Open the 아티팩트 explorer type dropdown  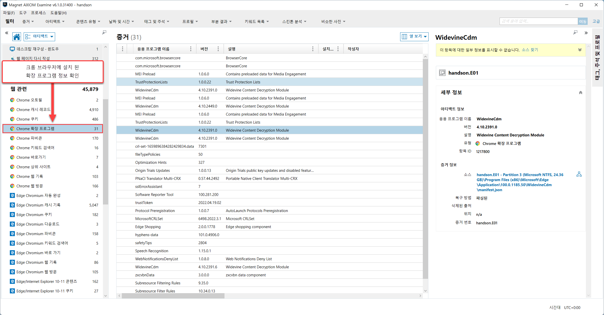39,37
